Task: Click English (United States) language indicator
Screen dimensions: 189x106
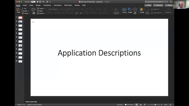Action: tap(34, 105)
